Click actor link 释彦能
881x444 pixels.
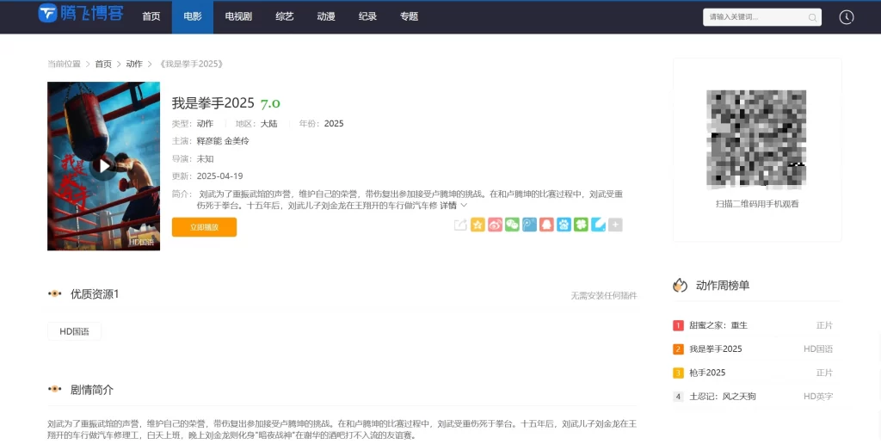coord(209,141)
